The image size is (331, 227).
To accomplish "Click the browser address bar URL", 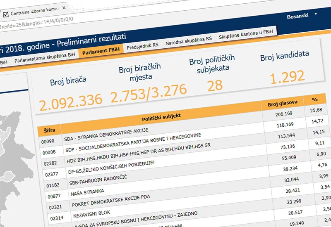I will pos(36,24).
